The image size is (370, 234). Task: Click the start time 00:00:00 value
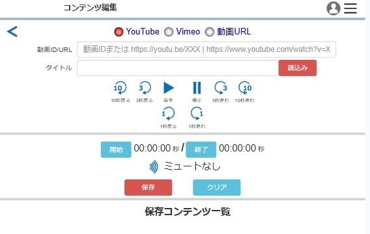pos(152,148)
